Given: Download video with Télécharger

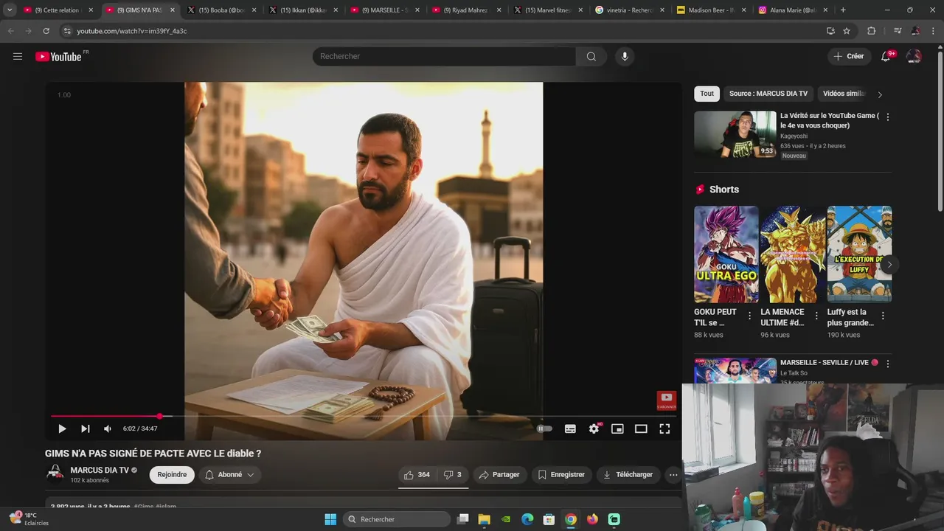Looking at the screenshot, I should 628,475.
